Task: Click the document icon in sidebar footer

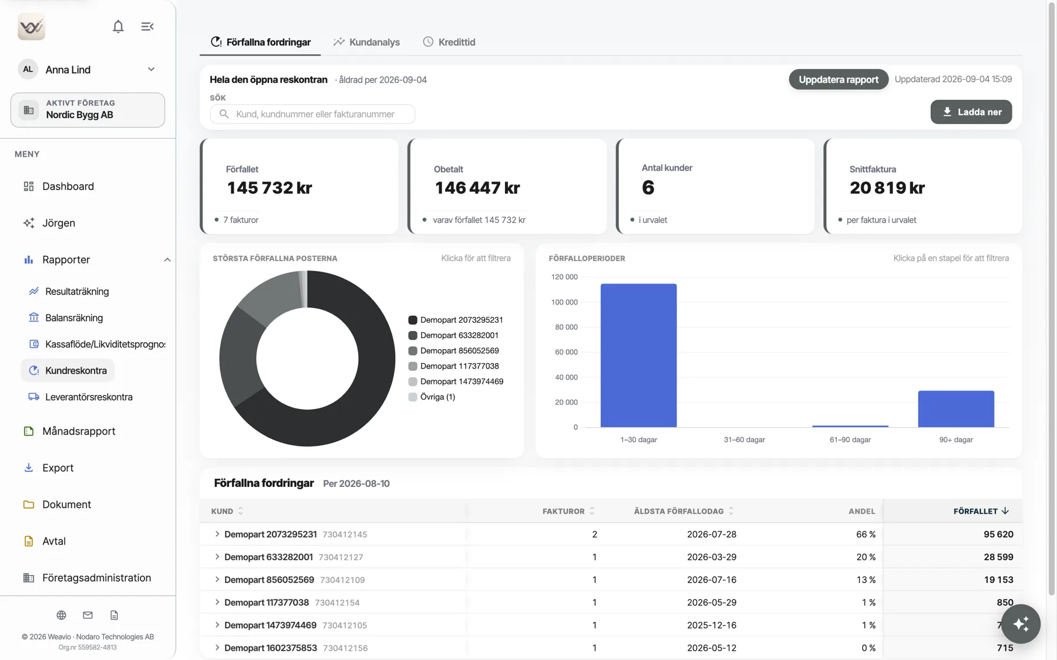Action: (114, 615)
